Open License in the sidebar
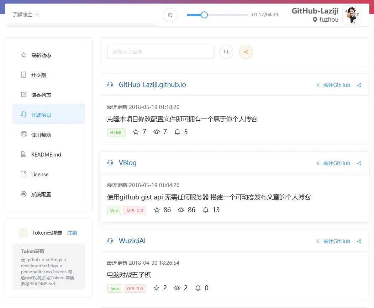 [x=49, y=174]
